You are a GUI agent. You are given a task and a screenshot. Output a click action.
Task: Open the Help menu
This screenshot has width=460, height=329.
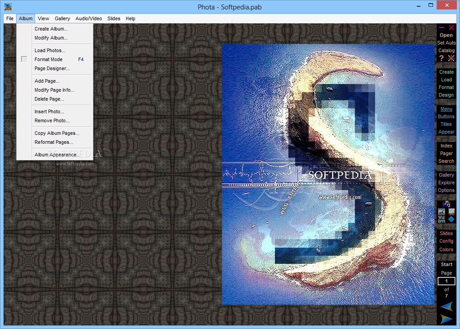131,18
